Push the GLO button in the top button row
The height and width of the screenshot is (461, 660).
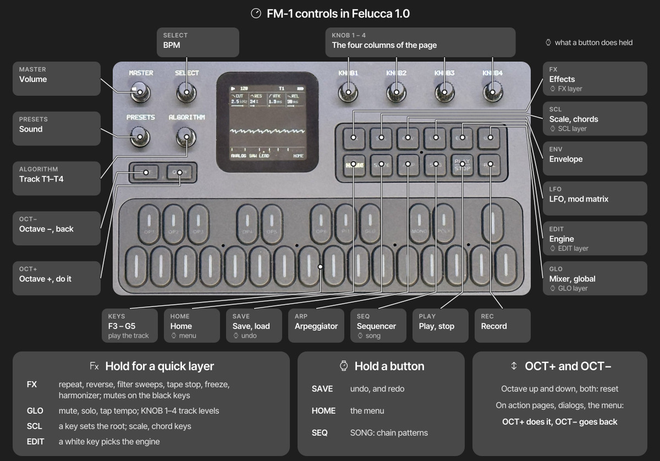pyautogui.click(x=490, y=138)
